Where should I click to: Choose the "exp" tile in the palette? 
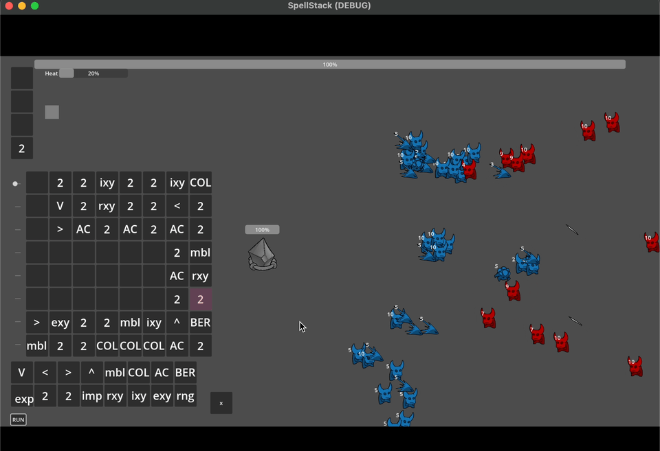click(22, 396)
